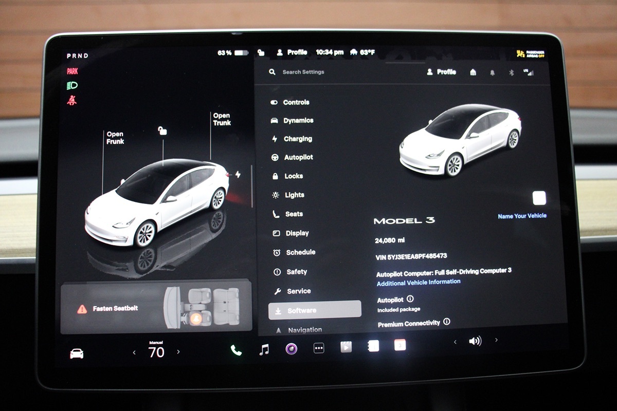Open the music player icon
Viewport: 617px width, 411px height.
pyautogui.click(x=264, y=350)
